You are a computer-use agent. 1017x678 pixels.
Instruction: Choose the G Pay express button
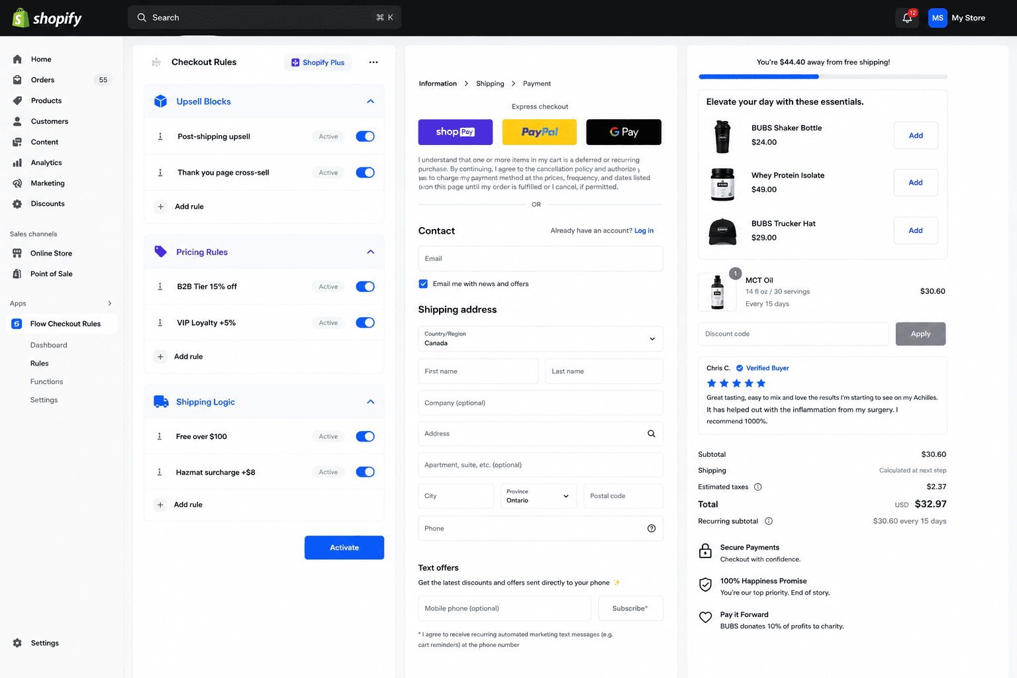pos(624,132)
